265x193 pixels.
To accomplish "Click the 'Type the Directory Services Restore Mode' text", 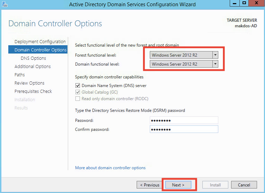I will (130, 110).
